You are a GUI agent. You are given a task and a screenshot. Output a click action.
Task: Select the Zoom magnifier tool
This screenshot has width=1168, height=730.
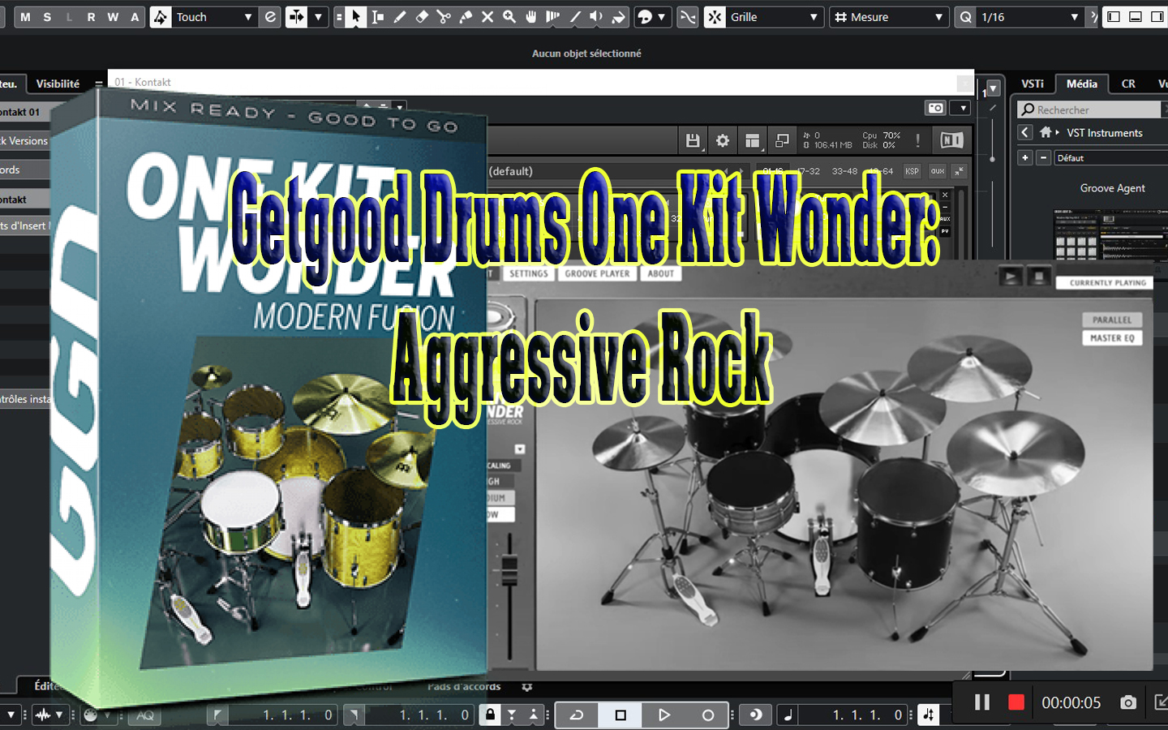coord(509,17)
